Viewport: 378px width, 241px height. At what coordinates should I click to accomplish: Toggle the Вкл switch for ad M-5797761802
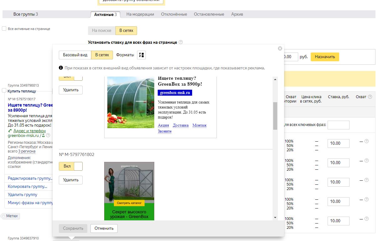[71, 166]
